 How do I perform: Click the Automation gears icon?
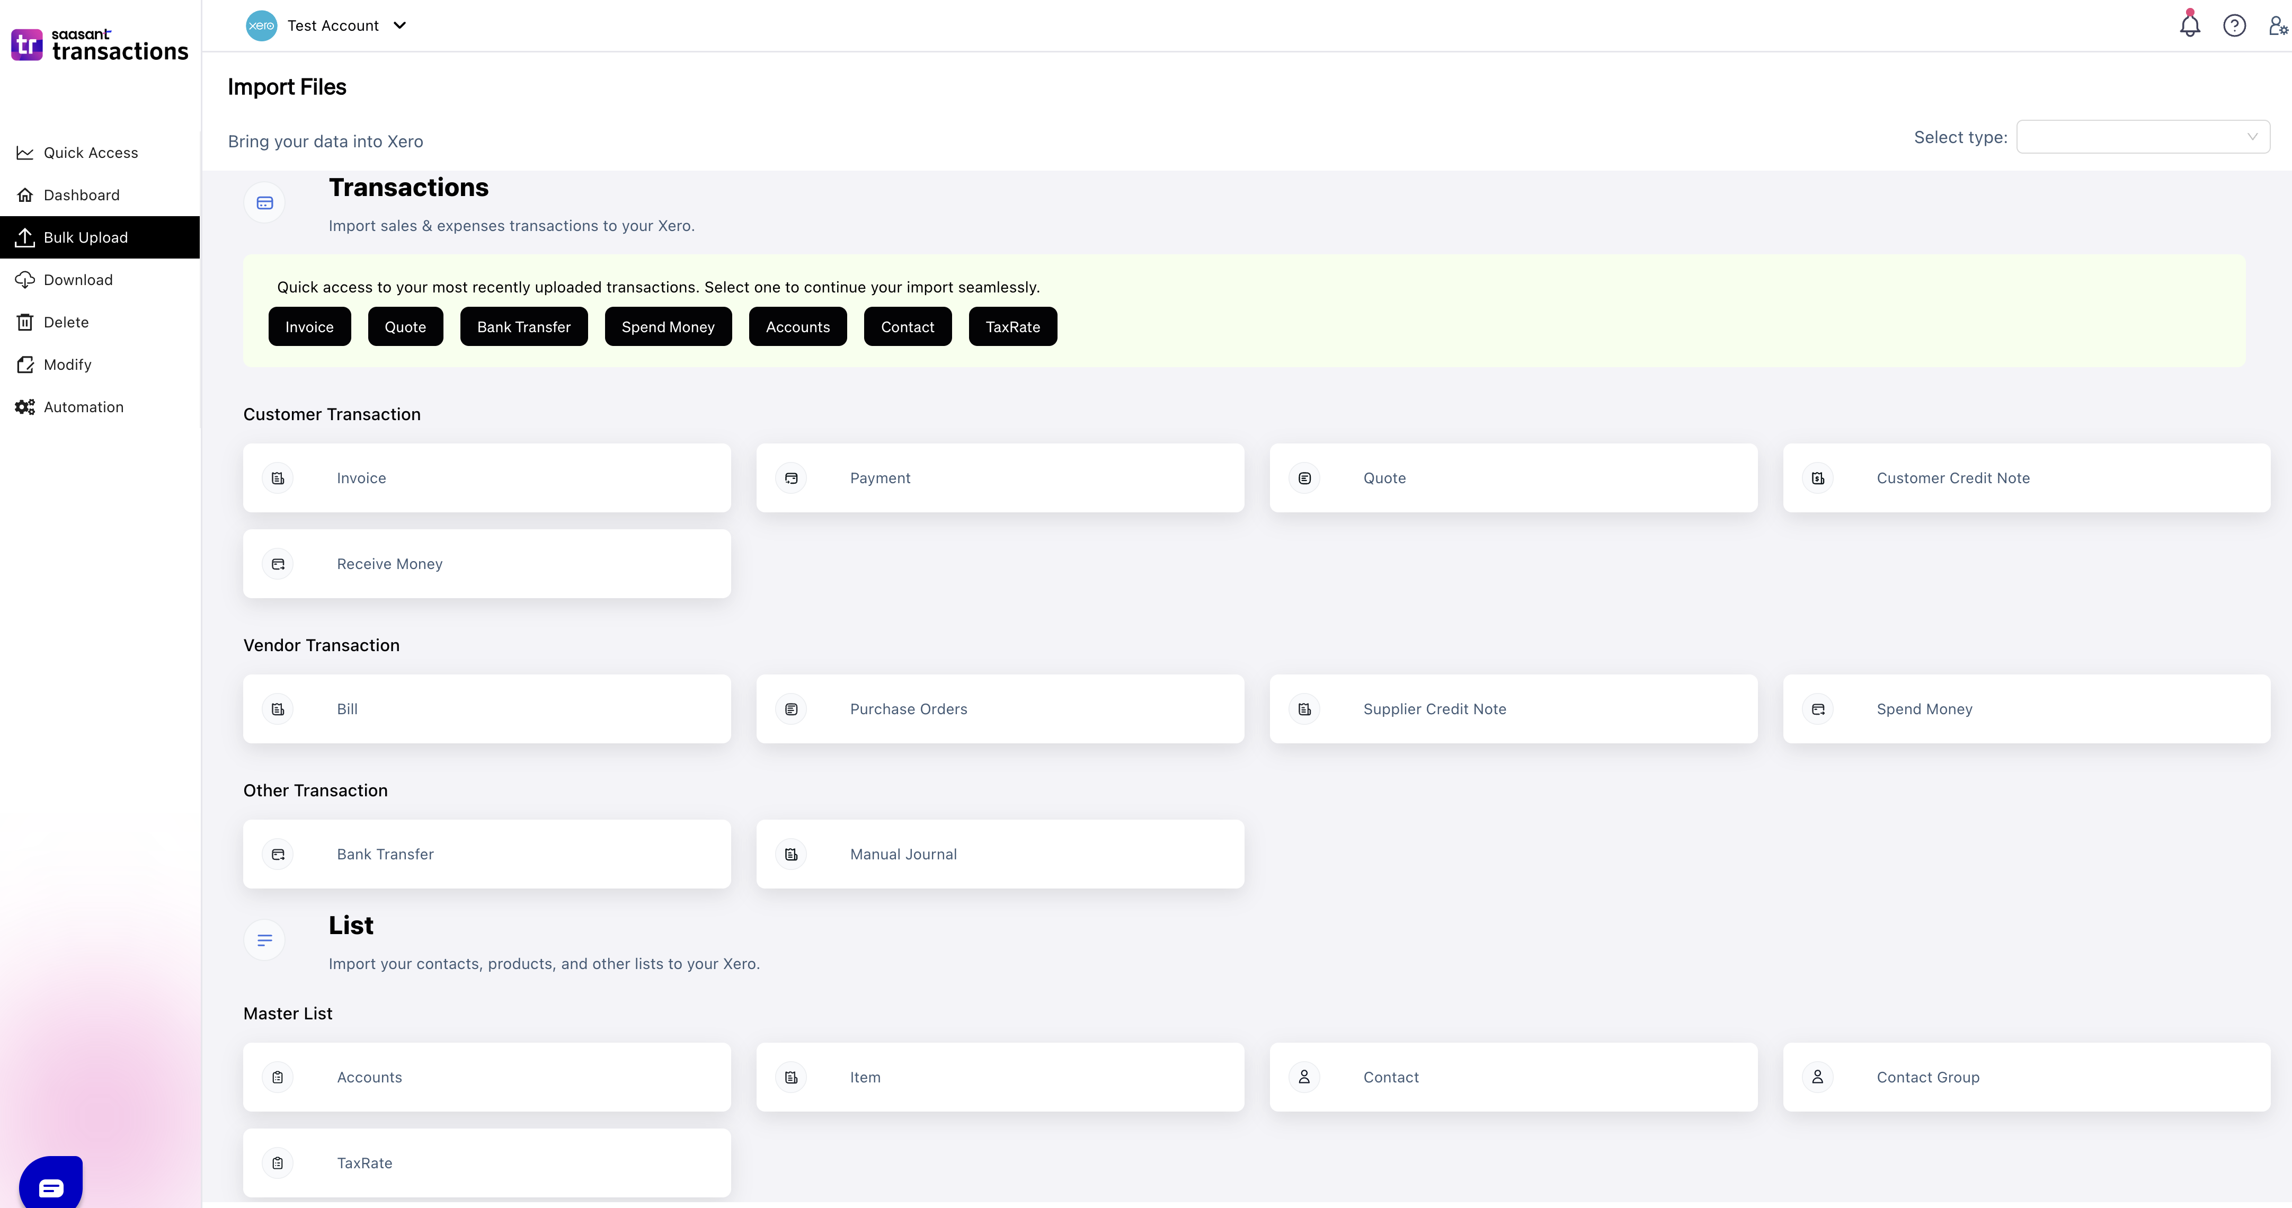[25, 406]
